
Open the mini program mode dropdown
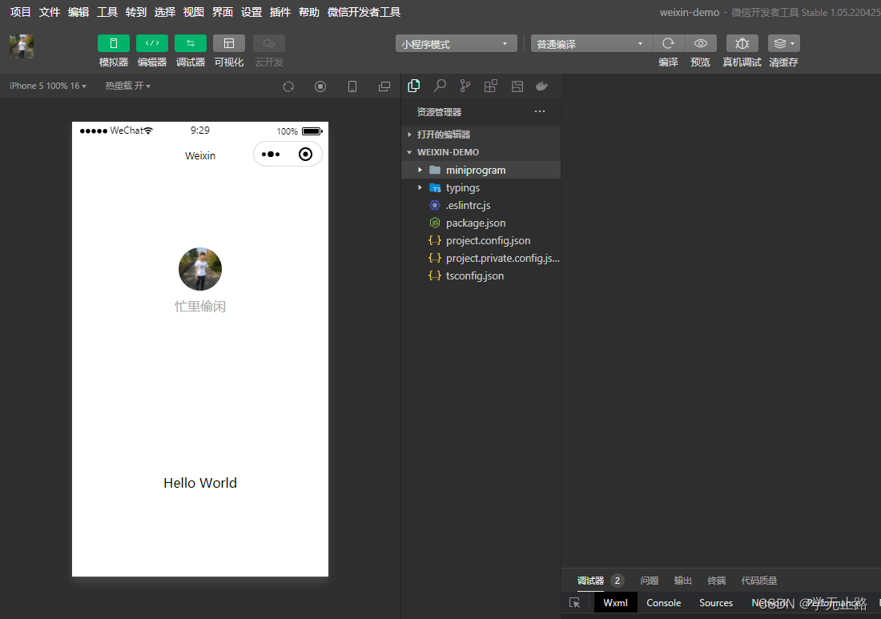[x=457, y=44]
